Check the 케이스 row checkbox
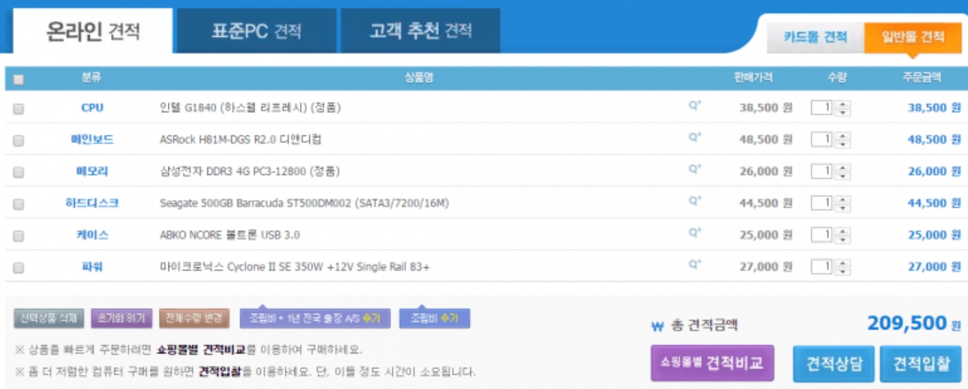Screen dimensions: 968x389 click(18, 236)
